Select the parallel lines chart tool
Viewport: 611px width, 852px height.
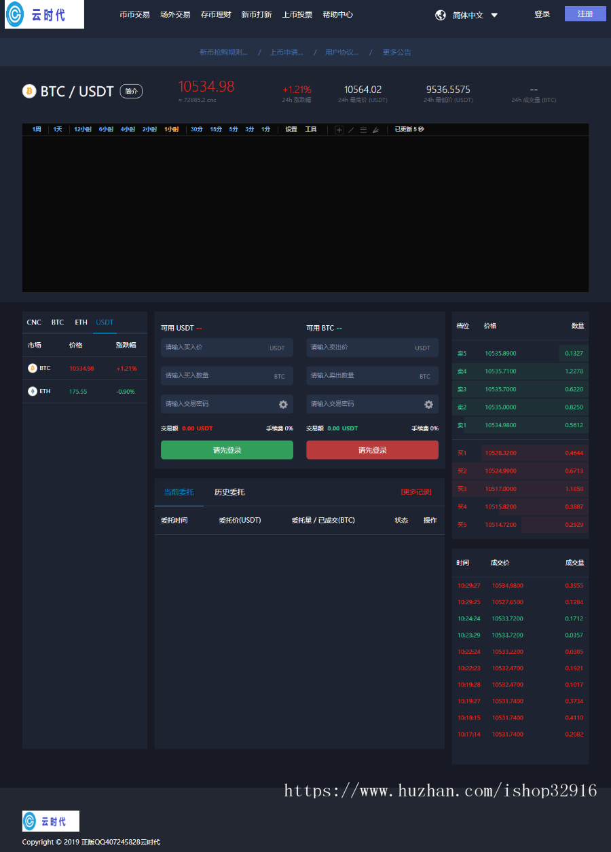coord(363,130)
